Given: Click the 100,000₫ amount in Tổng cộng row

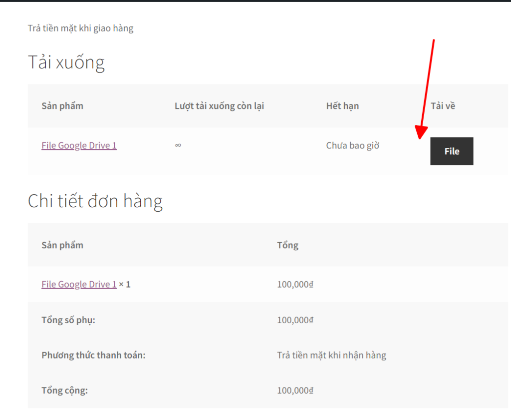Looking at the screenshot, I should click(295, 391).
